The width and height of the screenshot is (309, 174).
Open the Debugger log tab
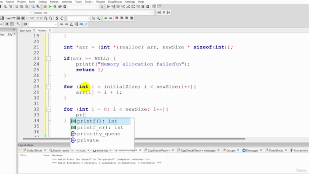[x=252, y=150]
